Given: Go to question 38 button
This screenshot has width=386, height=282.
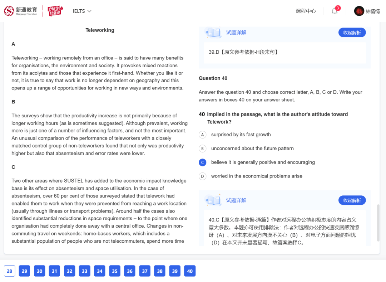Looking at the screenshot, I should 160,271.
